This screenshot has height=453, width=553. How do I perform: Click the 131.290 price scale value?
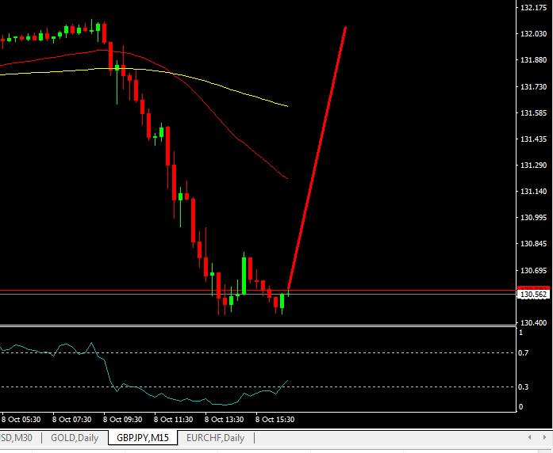tap(533, 165)
